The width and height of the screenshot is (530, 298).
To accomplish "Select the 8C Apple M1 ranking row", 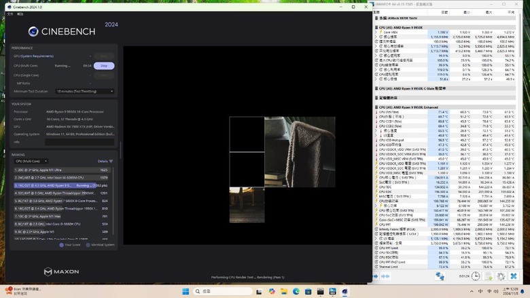I will (61, 232).
